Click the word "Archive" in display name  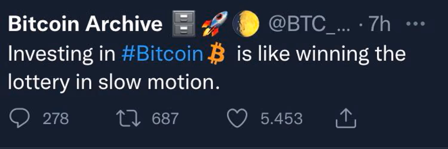point(124,24)
